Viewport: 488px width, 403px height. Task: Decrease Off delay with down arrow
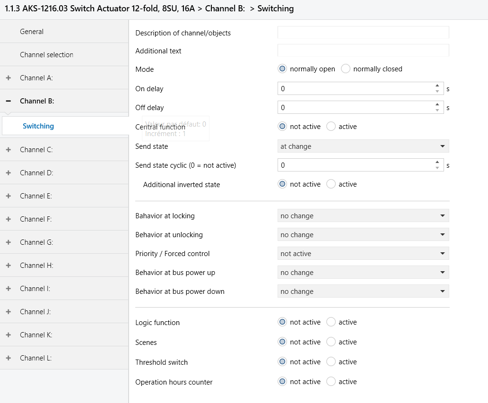tap(437, 111)
